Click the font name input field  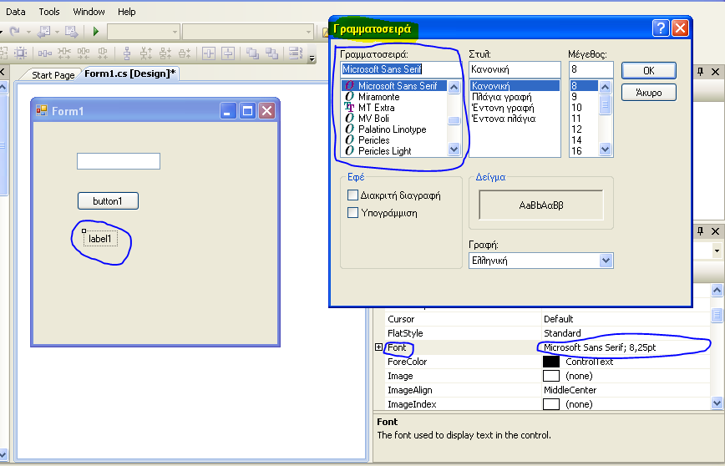tap(401, 69)
